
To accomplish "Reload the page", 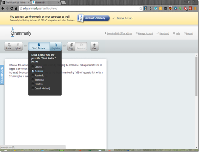I will (12, 9).
